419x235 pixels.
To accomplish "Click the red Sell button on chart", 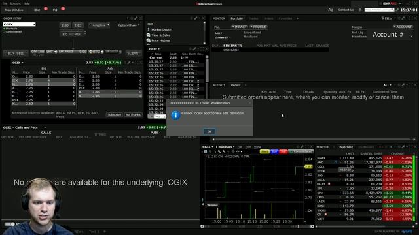I will click(x=283, y=151).
